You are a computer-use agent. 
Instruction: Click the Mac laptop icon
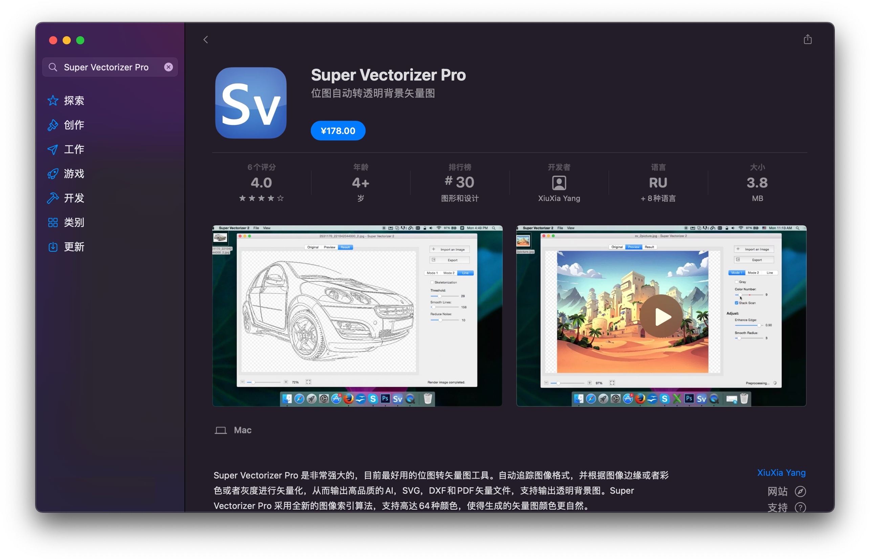(x=221, y=430)
